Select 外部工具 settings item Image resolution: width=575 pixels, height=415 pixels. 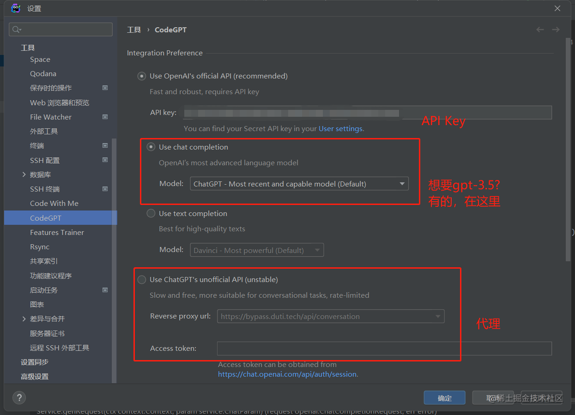(x=44, y=132)
